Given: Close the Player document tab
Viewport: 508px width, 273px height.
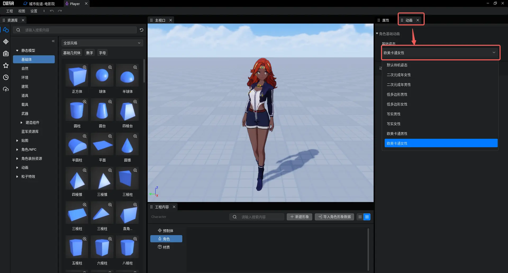Looking at the screenshot, I should [86, 4].
